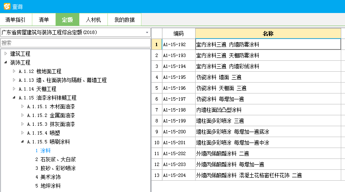Image resolution: width=345 pixels, height=192 pixels.
Task: Click the 编码 column header
Action: click(178, 34)
